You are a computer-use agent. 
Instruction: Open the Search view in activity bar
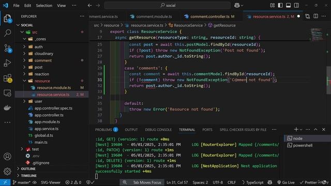pos(7,33)
